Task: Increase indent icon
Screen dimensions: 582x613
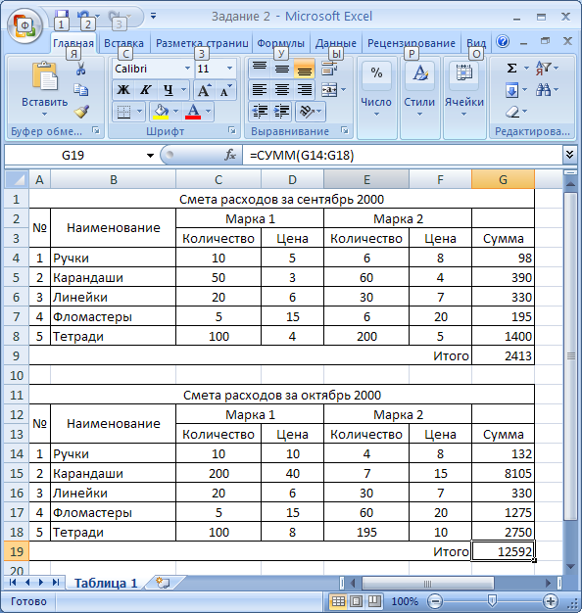Action: pyautogui.click(x=281, y=112)
